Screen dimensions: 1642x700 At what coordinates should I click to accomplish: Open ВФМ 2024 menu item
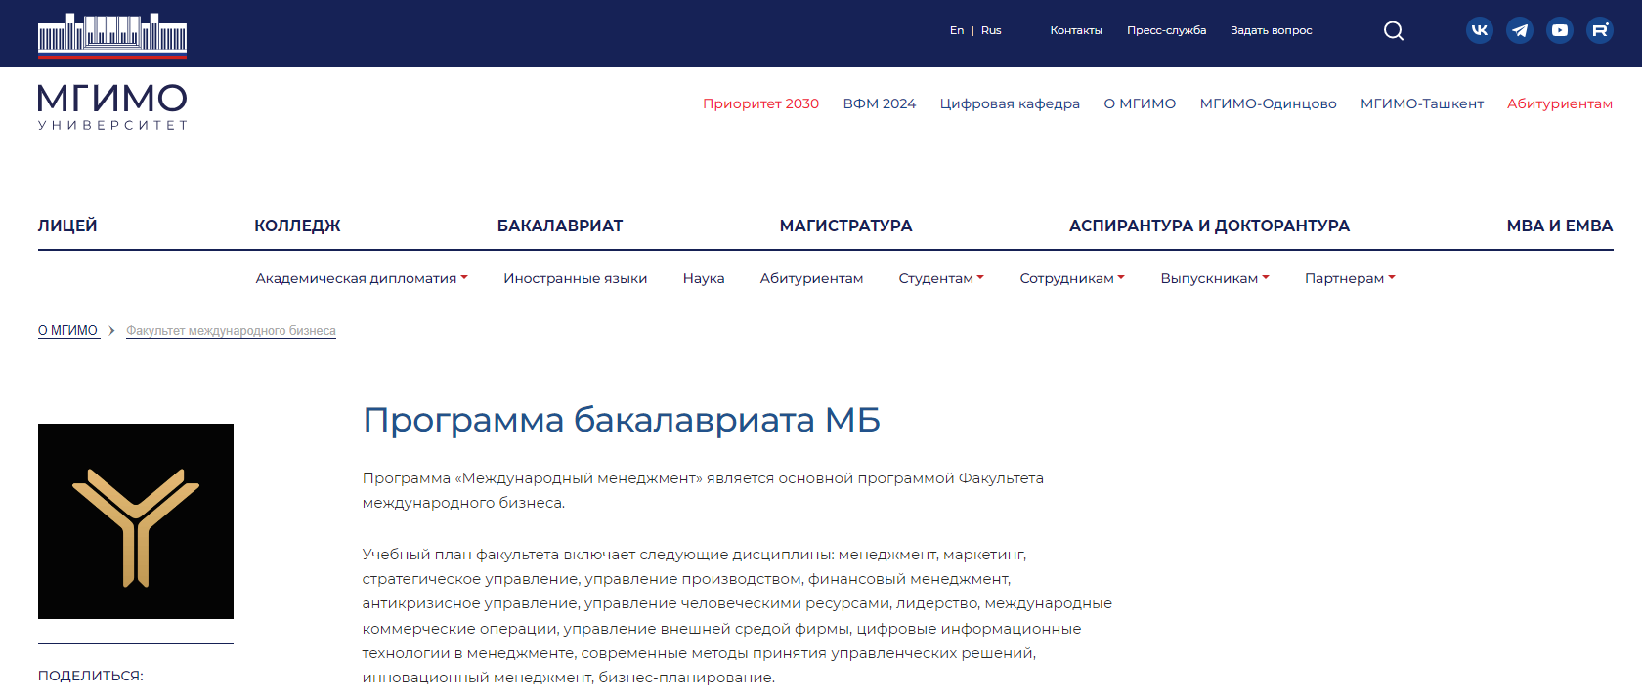click(880, 103)
